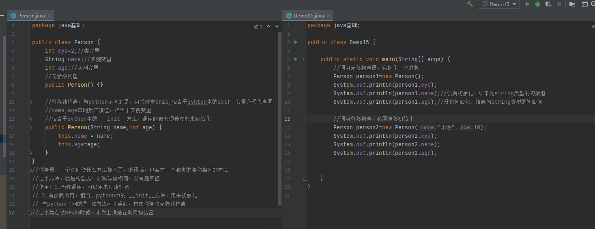Click the 'name:' parameter hint in Demo15.java
Image resolution: width=595 pixels, height=229 pixels.
pyautogui.click(x=427, y=128)
